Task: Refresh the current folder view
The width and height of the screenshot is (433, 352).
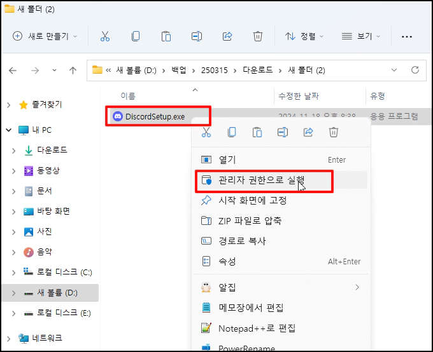Action: [415, 70]
